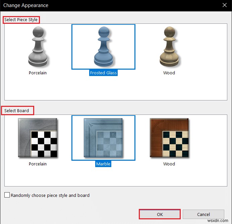This screenshot has height=224, width=232.
Task: Select the Frosted Glass pawn icon
Action: pyautogui.click(x=103, y=47)
